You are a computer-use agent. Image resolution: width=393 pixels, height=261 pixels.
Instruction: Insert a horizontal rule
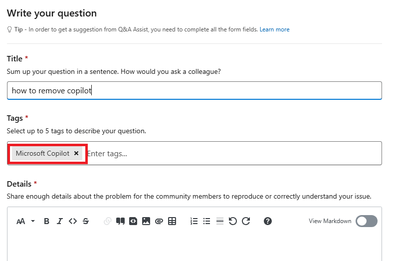tap(220, 221)
